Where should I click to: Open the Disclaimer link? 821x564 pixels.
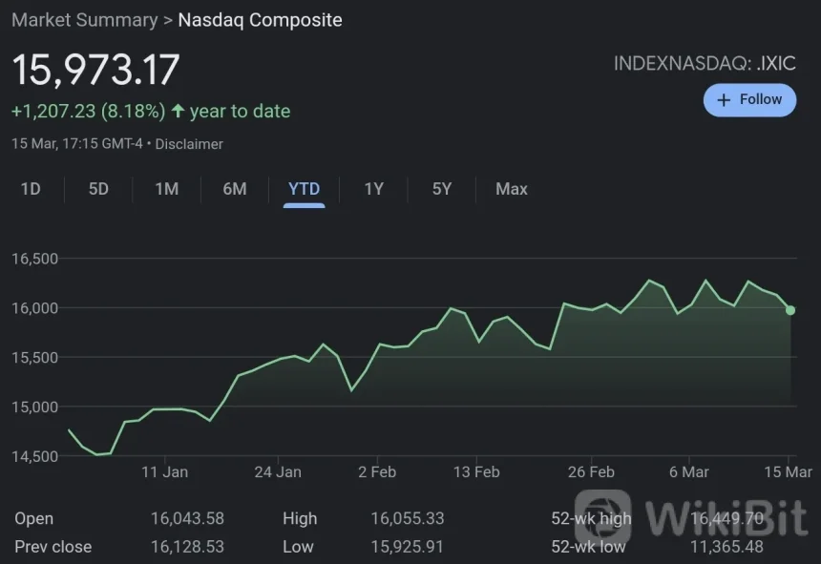(x=189, y=144)
